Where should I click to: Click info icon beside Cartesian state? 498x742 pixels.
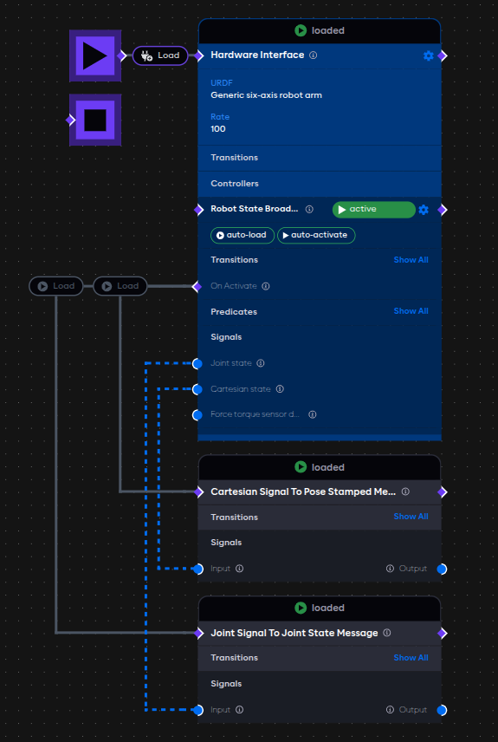click(x=280, y=389)
